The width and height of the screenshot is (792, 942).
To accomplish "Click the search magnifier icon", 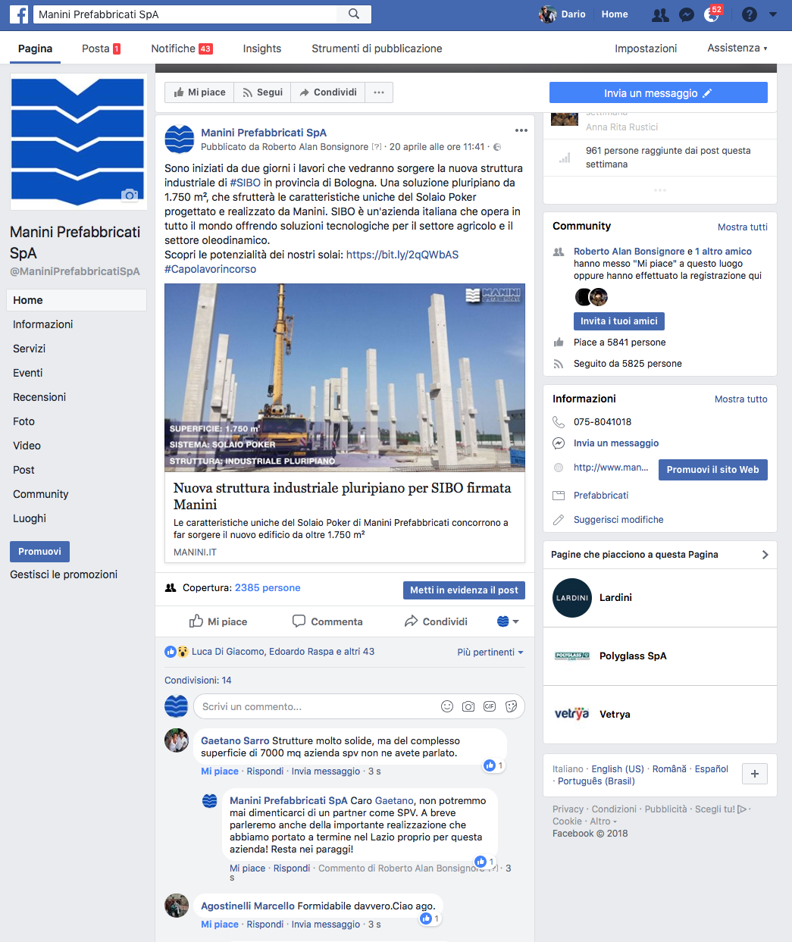I will click(x=354, y=14).
